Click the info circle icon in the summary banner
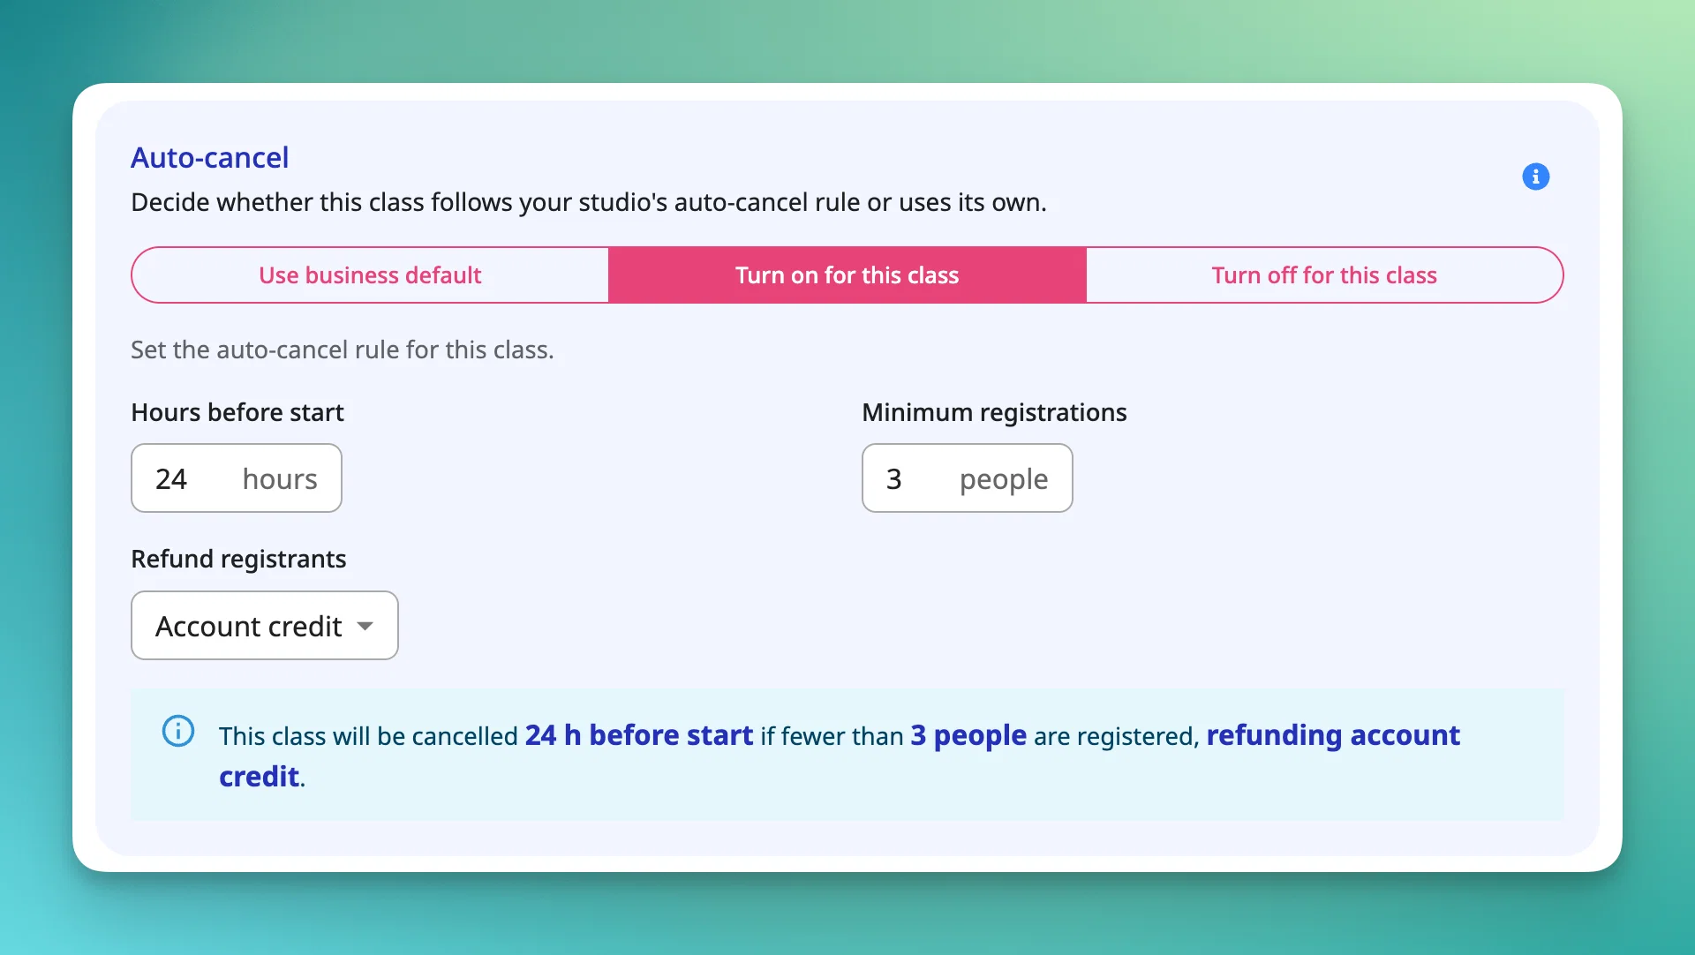1695x955 pixels. tap(178, 731)
